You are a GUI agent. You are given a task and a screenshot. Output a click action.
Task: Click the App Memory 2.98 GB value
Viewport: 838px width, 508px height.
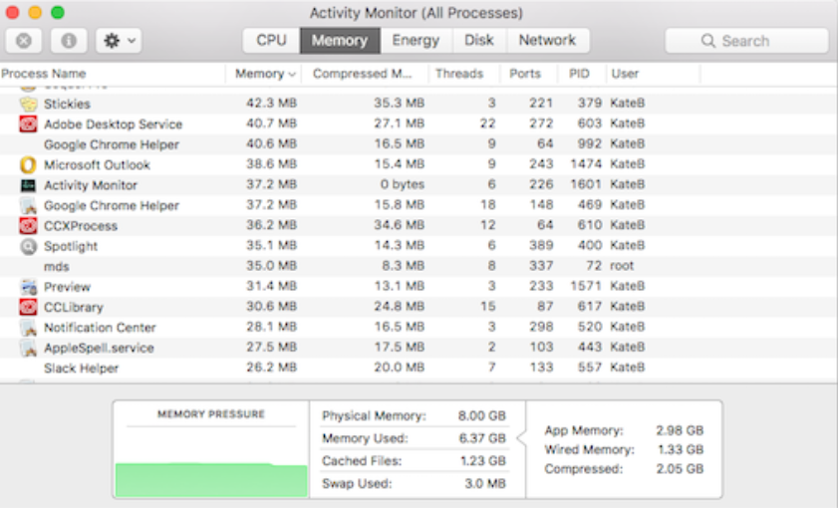680,430
